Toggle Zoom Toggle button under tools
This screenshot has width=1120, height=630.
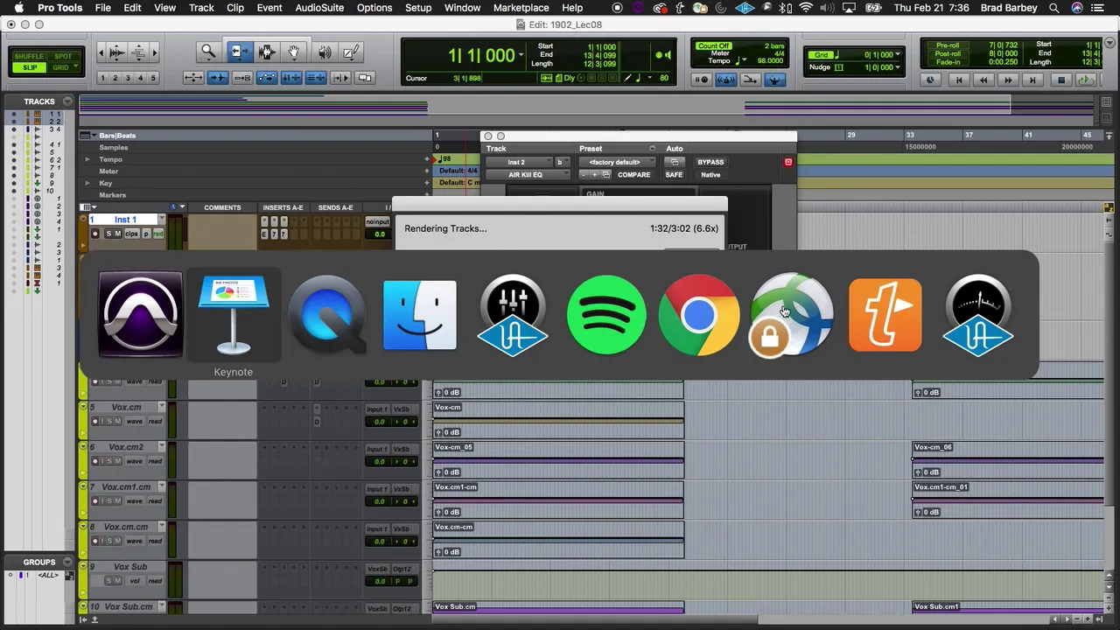pos(193,78)
